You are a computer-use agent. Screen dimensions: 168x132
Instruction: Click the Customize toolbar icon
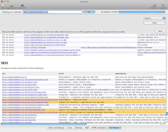pyautogui.click(x=163, y=6)
